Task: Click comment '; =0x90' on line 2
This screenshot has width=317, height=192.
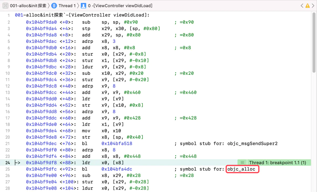Action: [x=184, y=22]
